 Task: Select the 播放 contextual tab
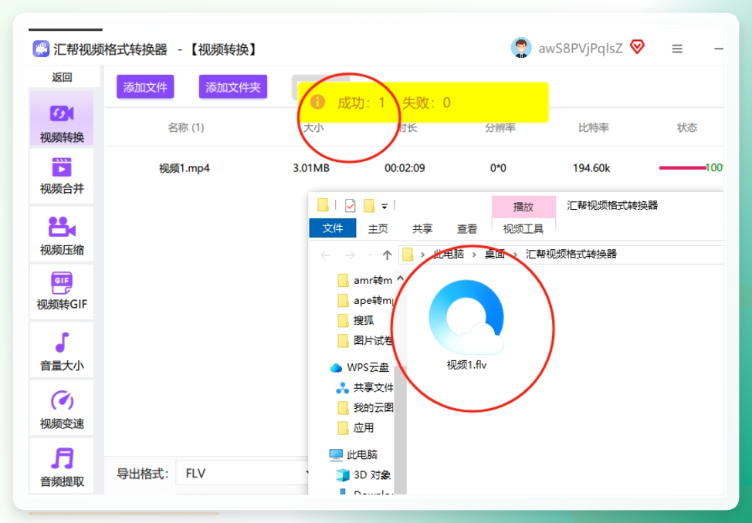point(523,207)
